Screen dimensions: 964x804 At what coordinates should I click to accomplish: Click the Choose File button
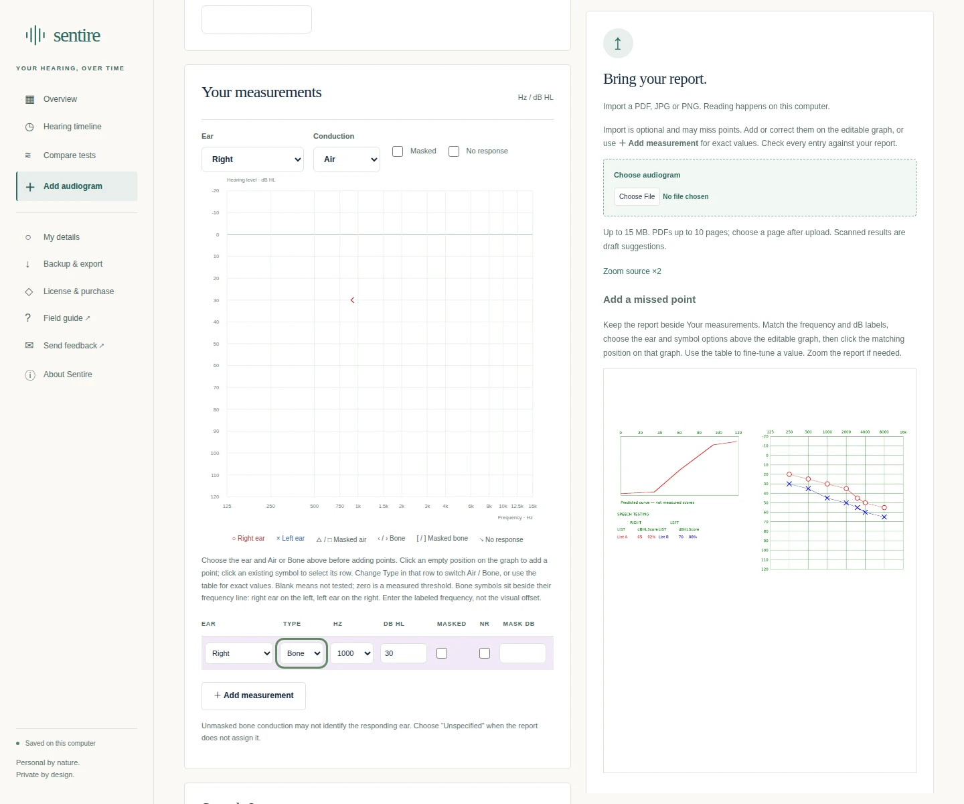point(637,196)
